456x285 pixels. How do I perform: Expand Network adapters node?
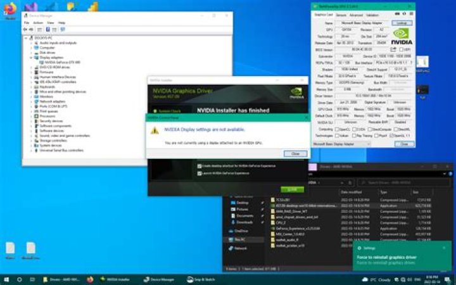pos(31,101)
